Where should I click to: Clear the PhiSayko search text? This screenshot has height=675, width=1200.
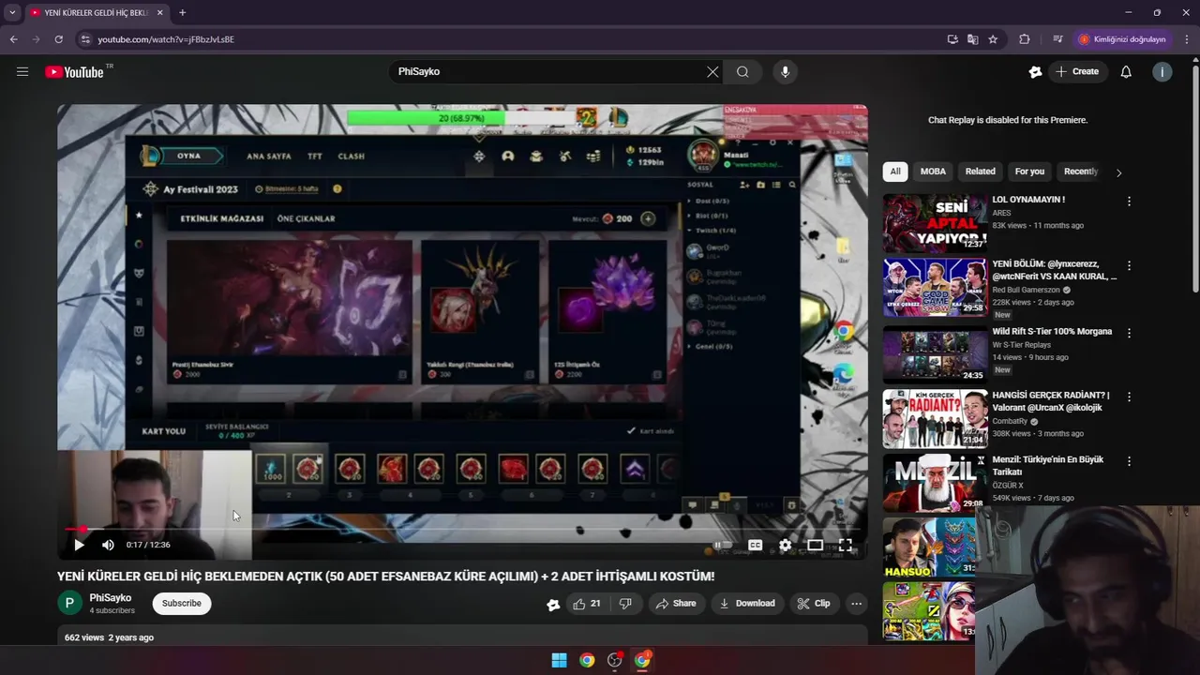[x=712, y=71]
